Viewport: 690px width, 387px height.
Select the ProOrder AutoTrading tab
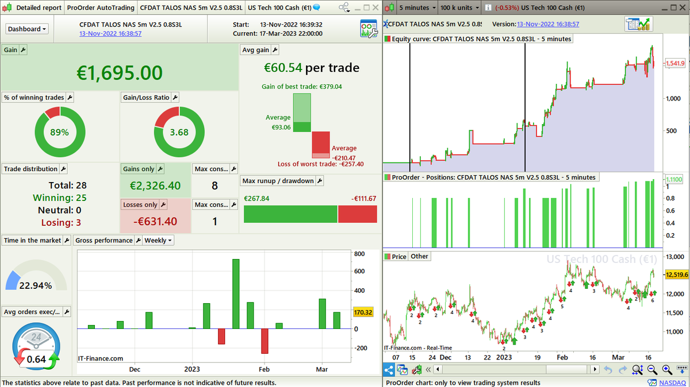coord(100,8)
